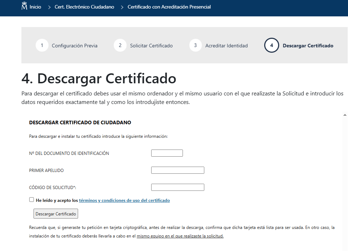Click the 'PRIMER APELLIDO' label
The image size is (348, 251).
pyautogui.click(x=46, y=171)
